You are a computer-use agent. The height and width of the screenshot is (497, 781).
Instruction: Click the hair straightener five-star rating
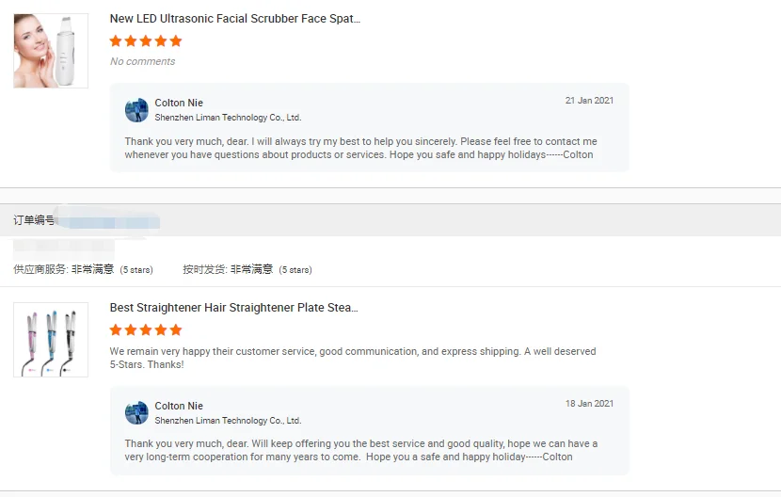[x=146, y=330]
